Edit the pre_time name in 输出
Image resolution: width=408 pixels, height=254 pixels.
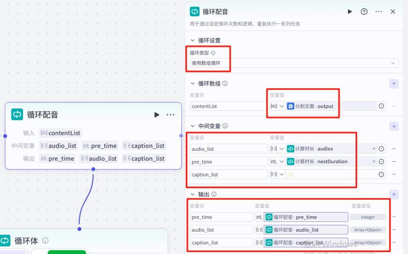(221, 217)
